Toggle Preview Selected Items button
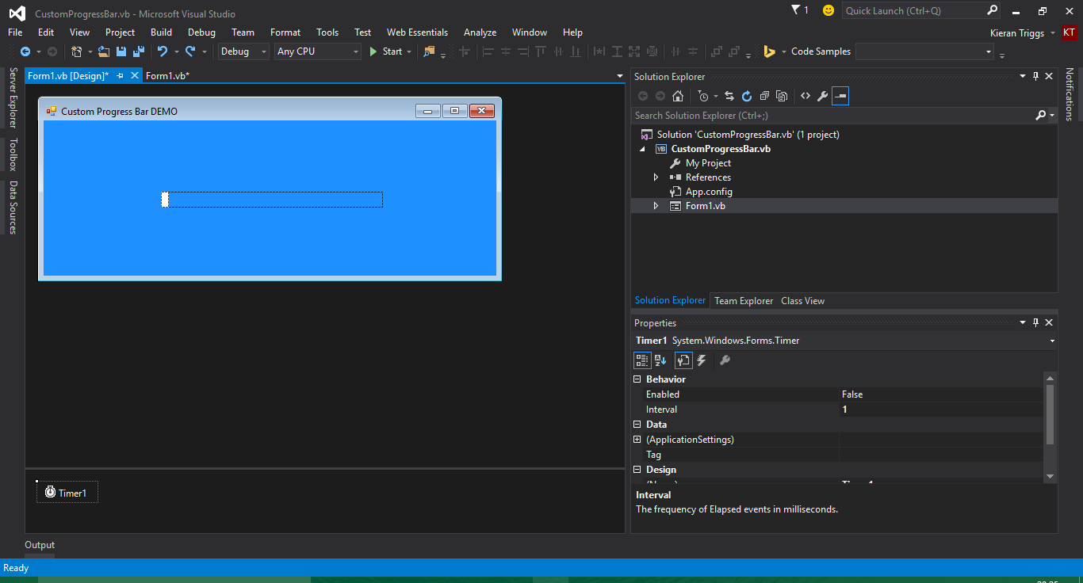 [840, 96]
